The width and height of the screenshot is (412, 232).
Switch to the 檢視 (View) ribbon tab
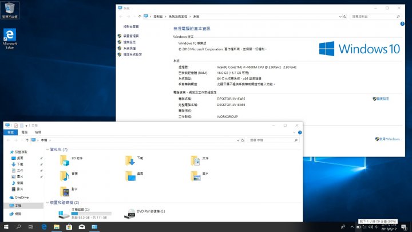tap(38, 132)
